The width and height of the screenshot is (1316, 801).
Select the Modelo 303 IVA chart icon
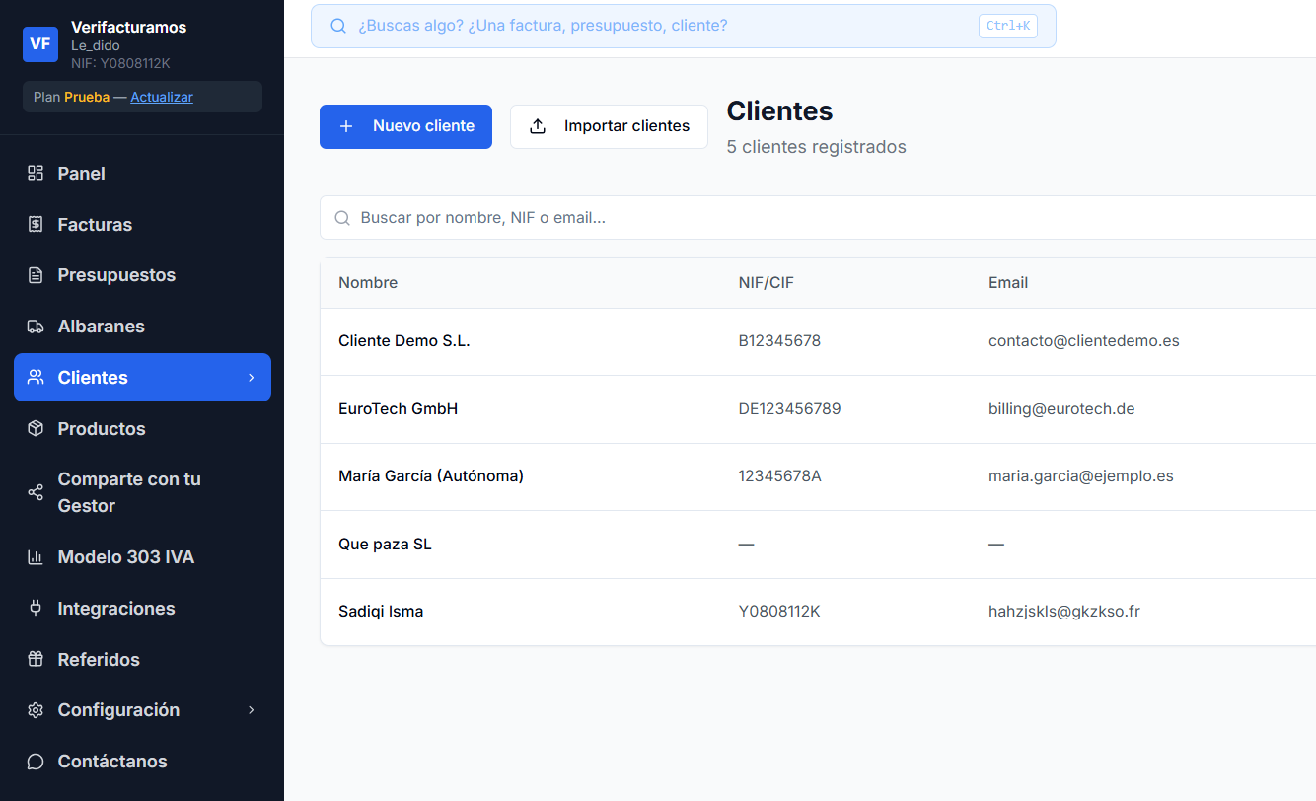click(35, 556)
